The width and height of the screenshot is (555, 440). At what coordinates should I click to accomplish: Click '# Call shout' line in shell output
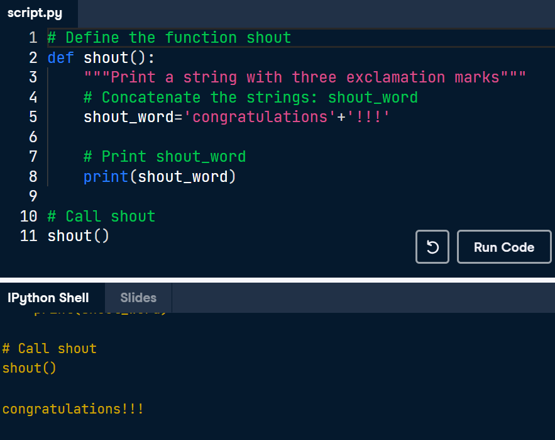tap(50, 349)
